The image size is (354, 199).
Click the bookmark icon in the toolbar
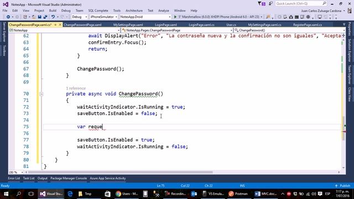pyautogui.click(x=268, y=17)
